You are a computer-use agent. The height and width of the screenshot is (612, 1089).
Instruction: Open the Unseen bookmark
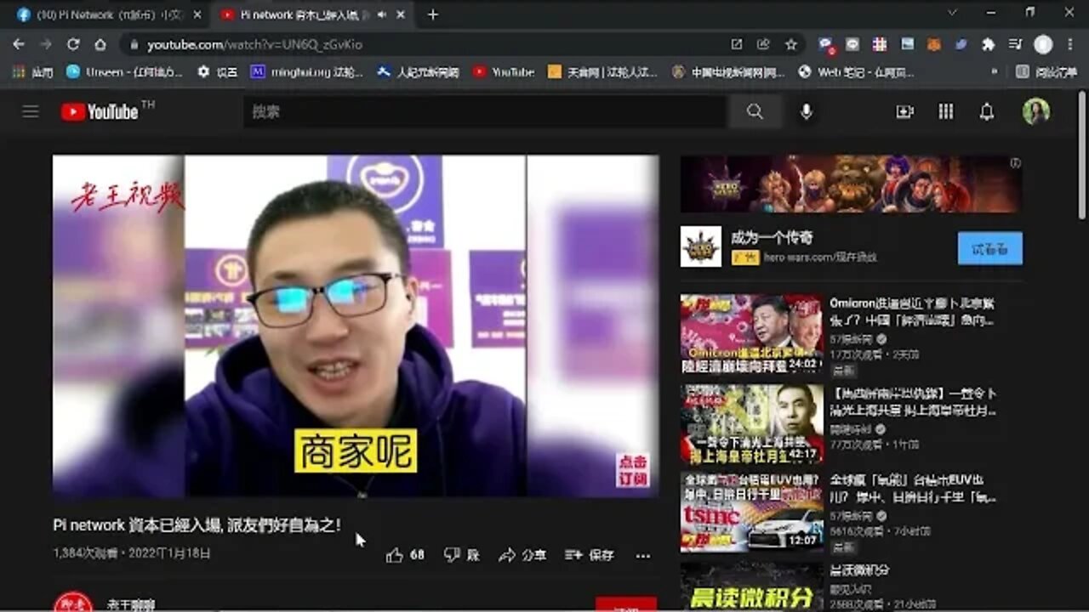click(x=124, y=72)
